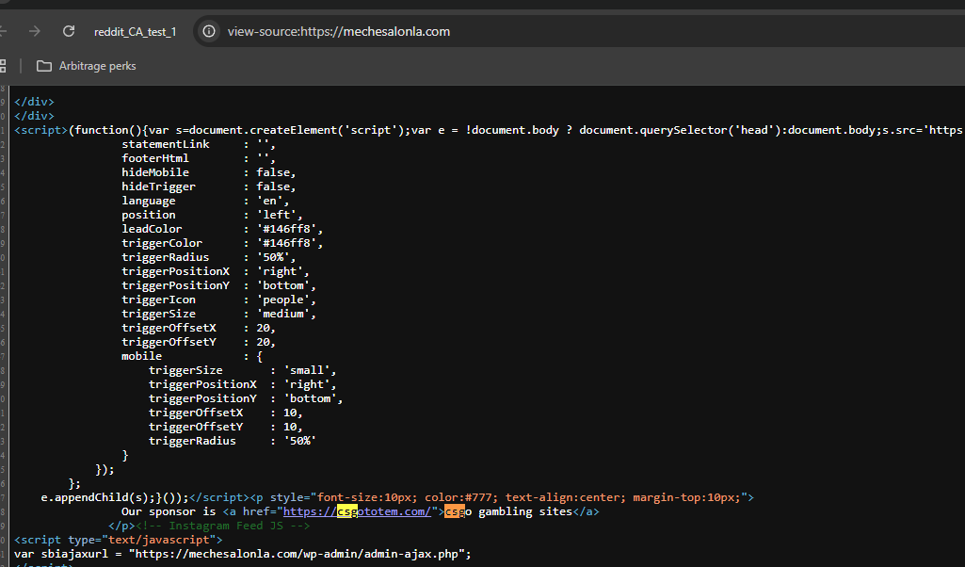Click the reddit_CA_test_1 label
The image size is (965, 567).
[x=135, y=32]
